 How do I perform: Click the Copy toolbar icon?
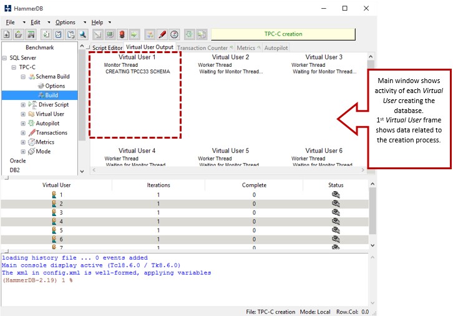click(x=46, y=34)
